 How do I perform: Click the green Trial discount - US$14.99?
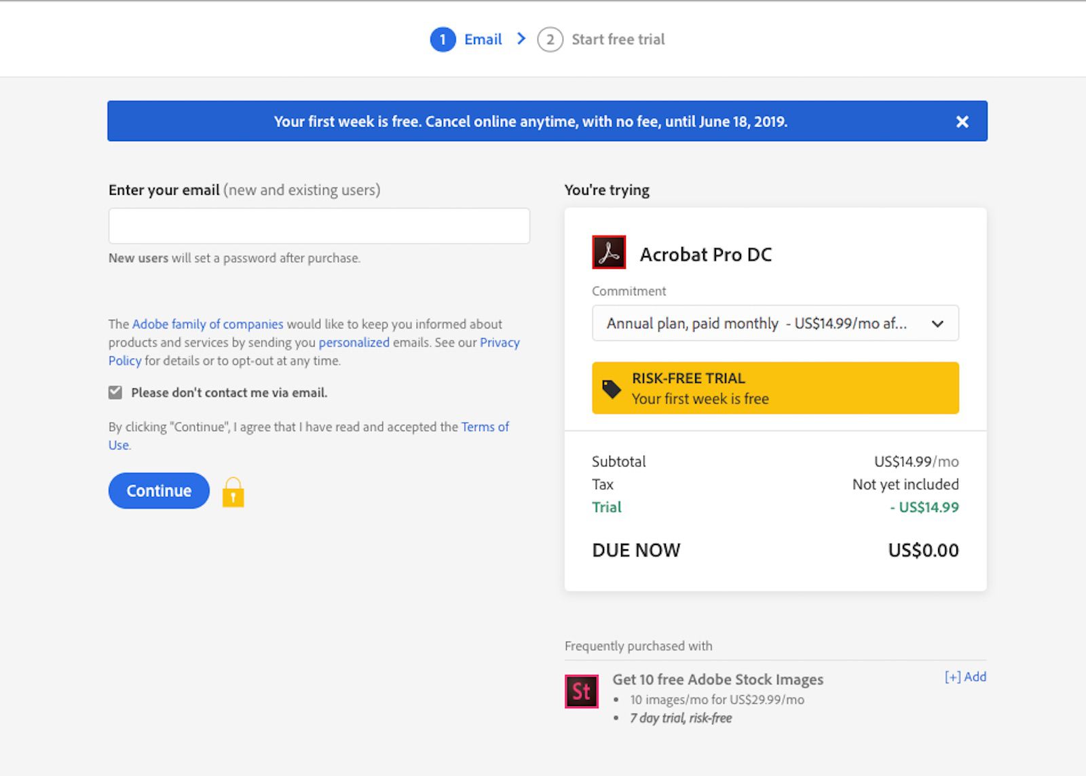924,507
